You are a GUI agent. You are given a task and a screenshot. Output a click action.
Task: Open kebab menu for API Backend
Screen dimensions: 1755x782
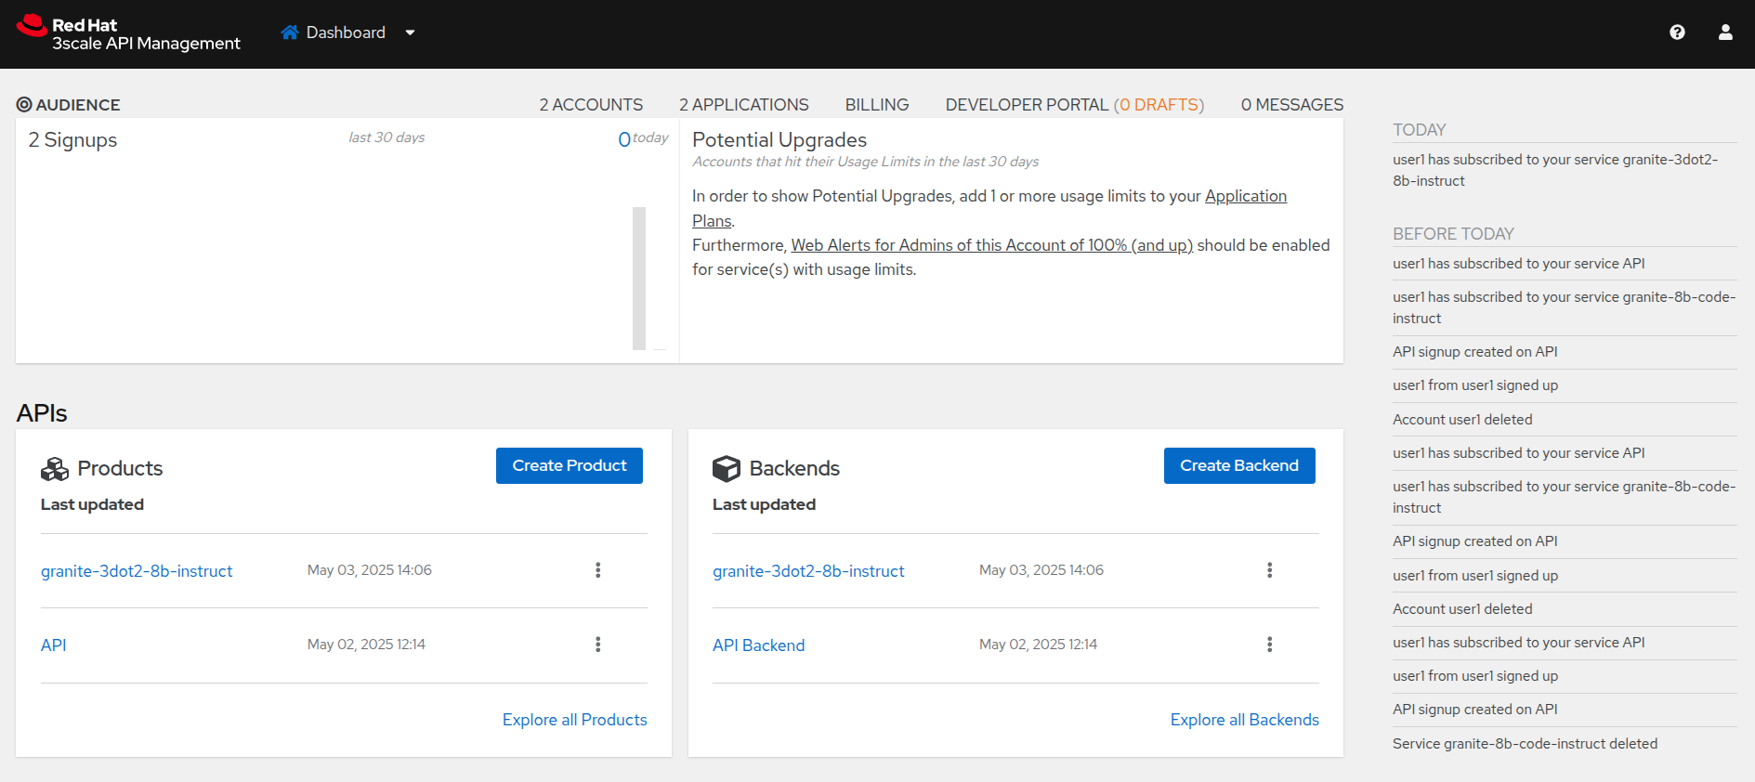pos(1270,645)
